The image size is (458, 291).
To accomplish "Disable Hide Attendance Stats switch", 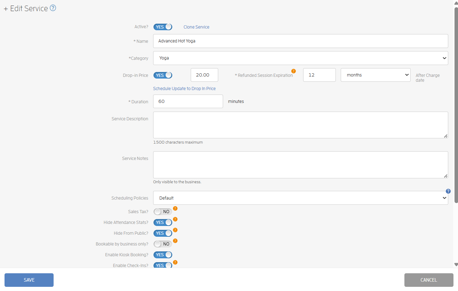I will pyautogui.click(x=163, y=223).
